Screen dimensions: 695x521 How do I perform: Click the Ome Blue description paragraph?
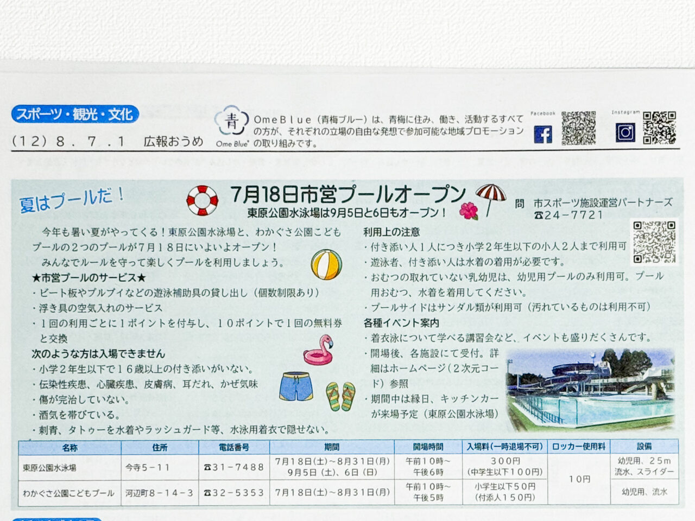(x=389, y=131)
